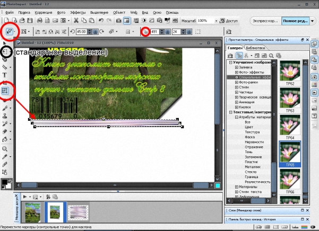This screenshot has width=319, height=231.
Task: Expand the Фото-эффекты tree node
Action: 237,72
